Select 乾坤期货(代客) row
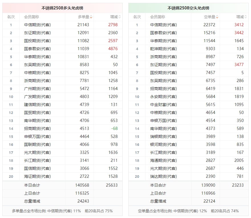The width and height of the screenshot is (251, 218). coord(189,49)
